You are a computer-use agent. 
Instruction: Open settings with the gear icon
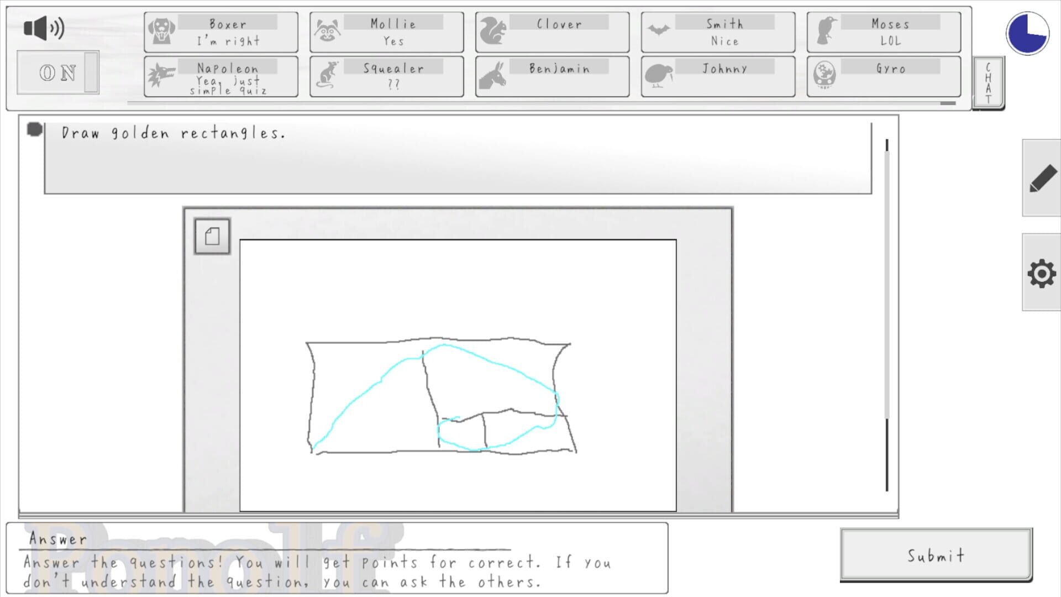pos(1042,273)
